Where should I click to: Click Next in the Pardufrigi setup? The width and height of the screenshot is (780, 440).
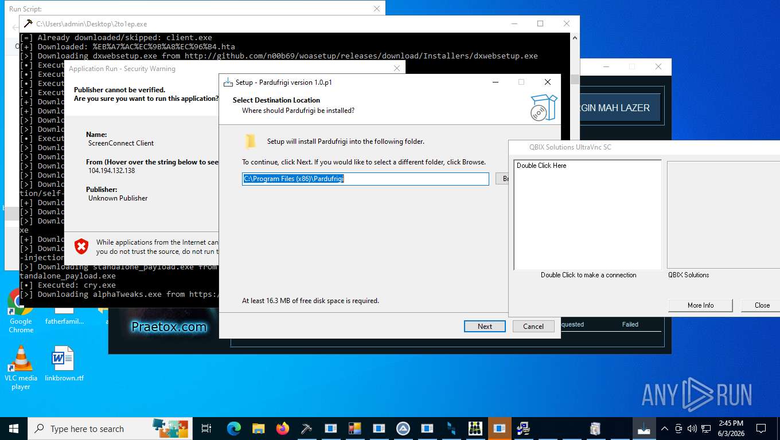pyautogui.click(x=485, y=327)
